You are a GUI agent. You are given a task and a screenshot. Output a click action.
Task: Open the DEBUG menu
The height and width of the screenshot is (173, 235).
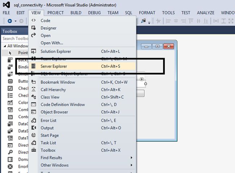coord(94,13)
